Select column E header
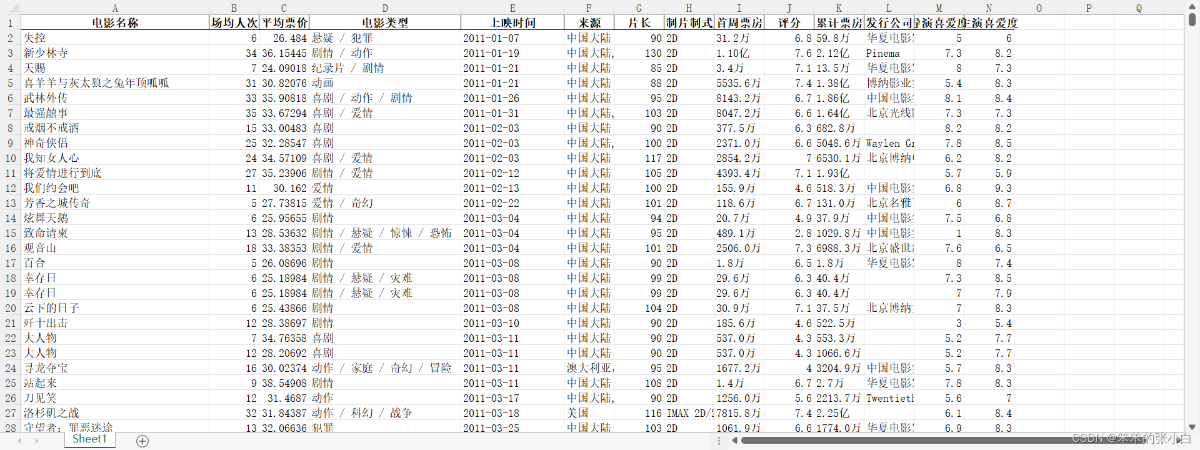This screenshot has height=450, width=1200. click(512, 8)
